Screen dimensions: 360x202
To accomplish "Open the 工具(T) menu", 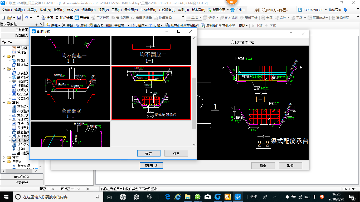I will [x=116, y=10].
